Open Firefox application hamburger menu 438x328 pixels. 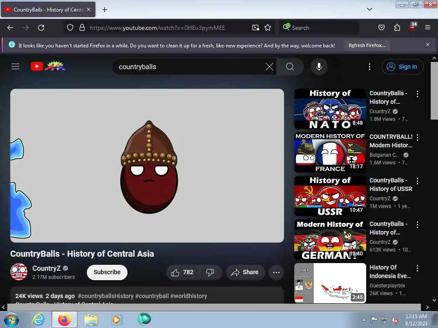(427, 27)
